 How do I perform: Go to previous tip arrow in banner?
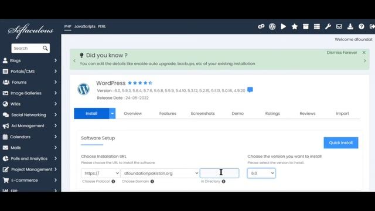click(74, 61)
